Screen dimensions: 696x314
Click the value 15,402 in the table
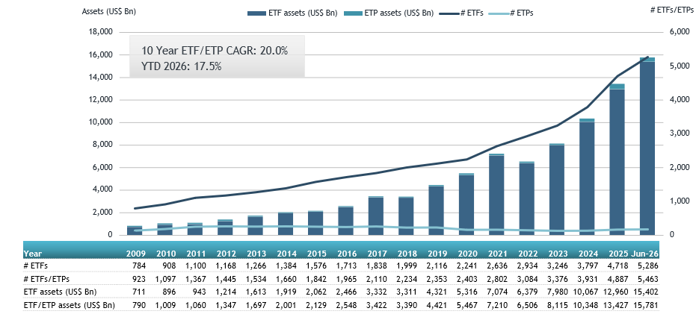tap(647, 292)
